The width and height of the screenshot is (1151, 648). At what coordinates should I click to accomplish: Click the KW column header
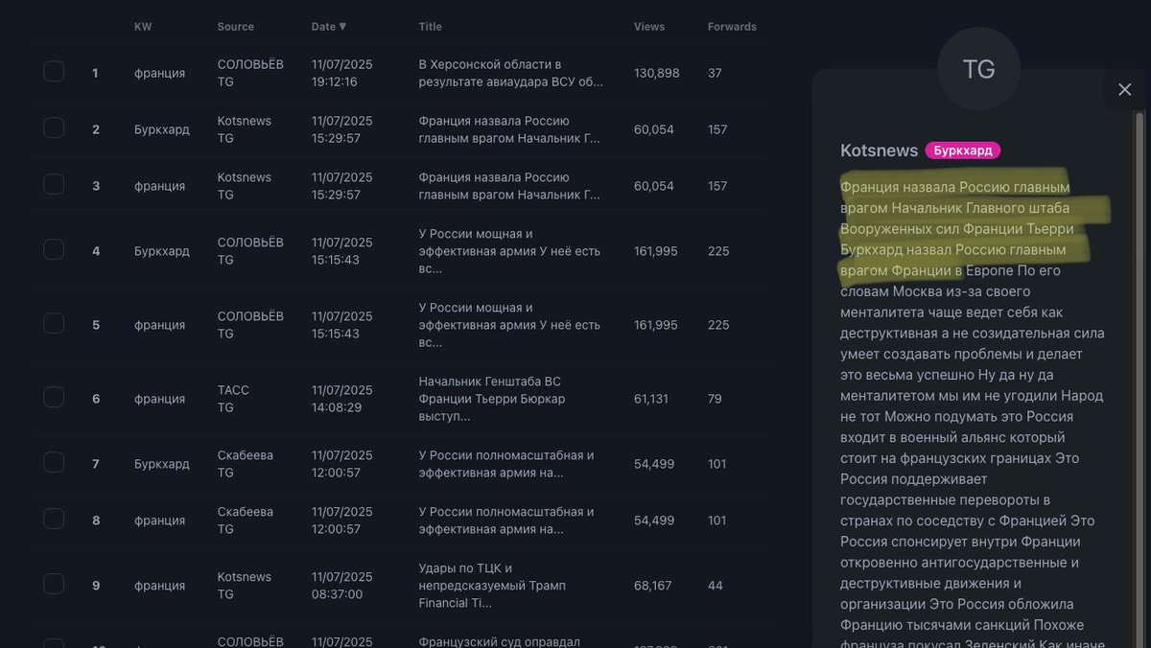143,27
